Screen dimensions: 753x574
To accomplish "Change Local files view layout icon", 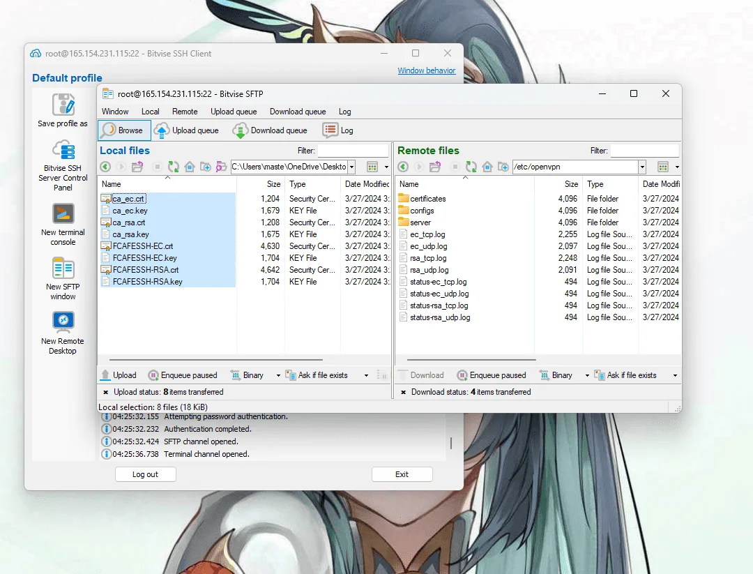I will (372, 167).
